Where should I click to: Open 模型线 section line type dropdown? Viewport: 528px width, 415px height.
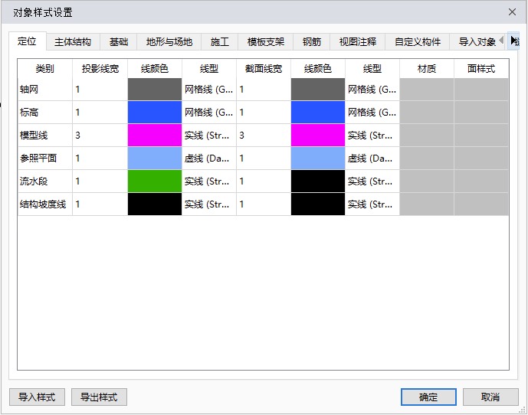pyautogui.click(x=372, y=135)
